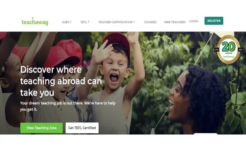Click the "Your dream teaching job" subheading text

point(68,106)
